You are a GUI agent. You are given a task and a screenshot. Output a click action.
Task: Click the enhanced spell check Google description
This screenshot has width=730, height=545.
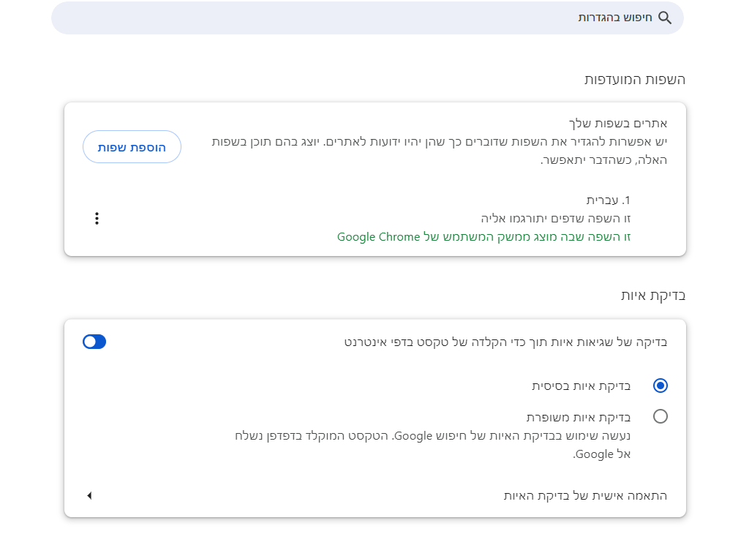point(432,436)
